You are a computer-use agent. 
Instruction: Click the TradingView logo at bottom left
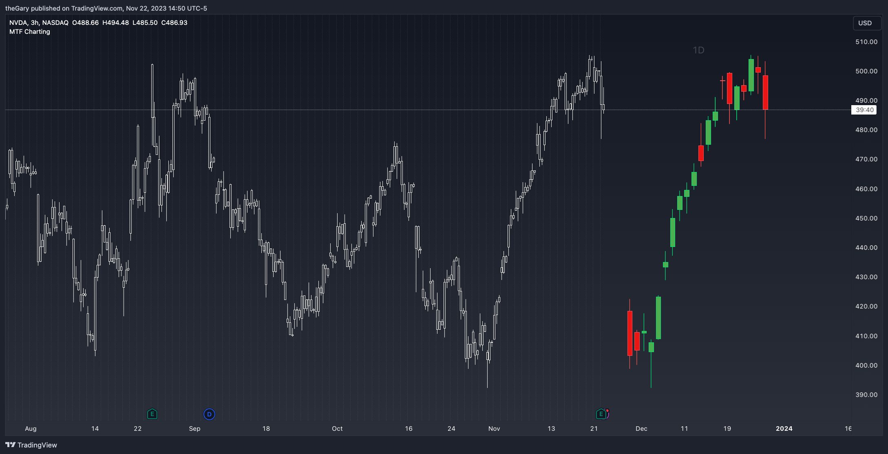pyautogui.click(x=31, y=445)
